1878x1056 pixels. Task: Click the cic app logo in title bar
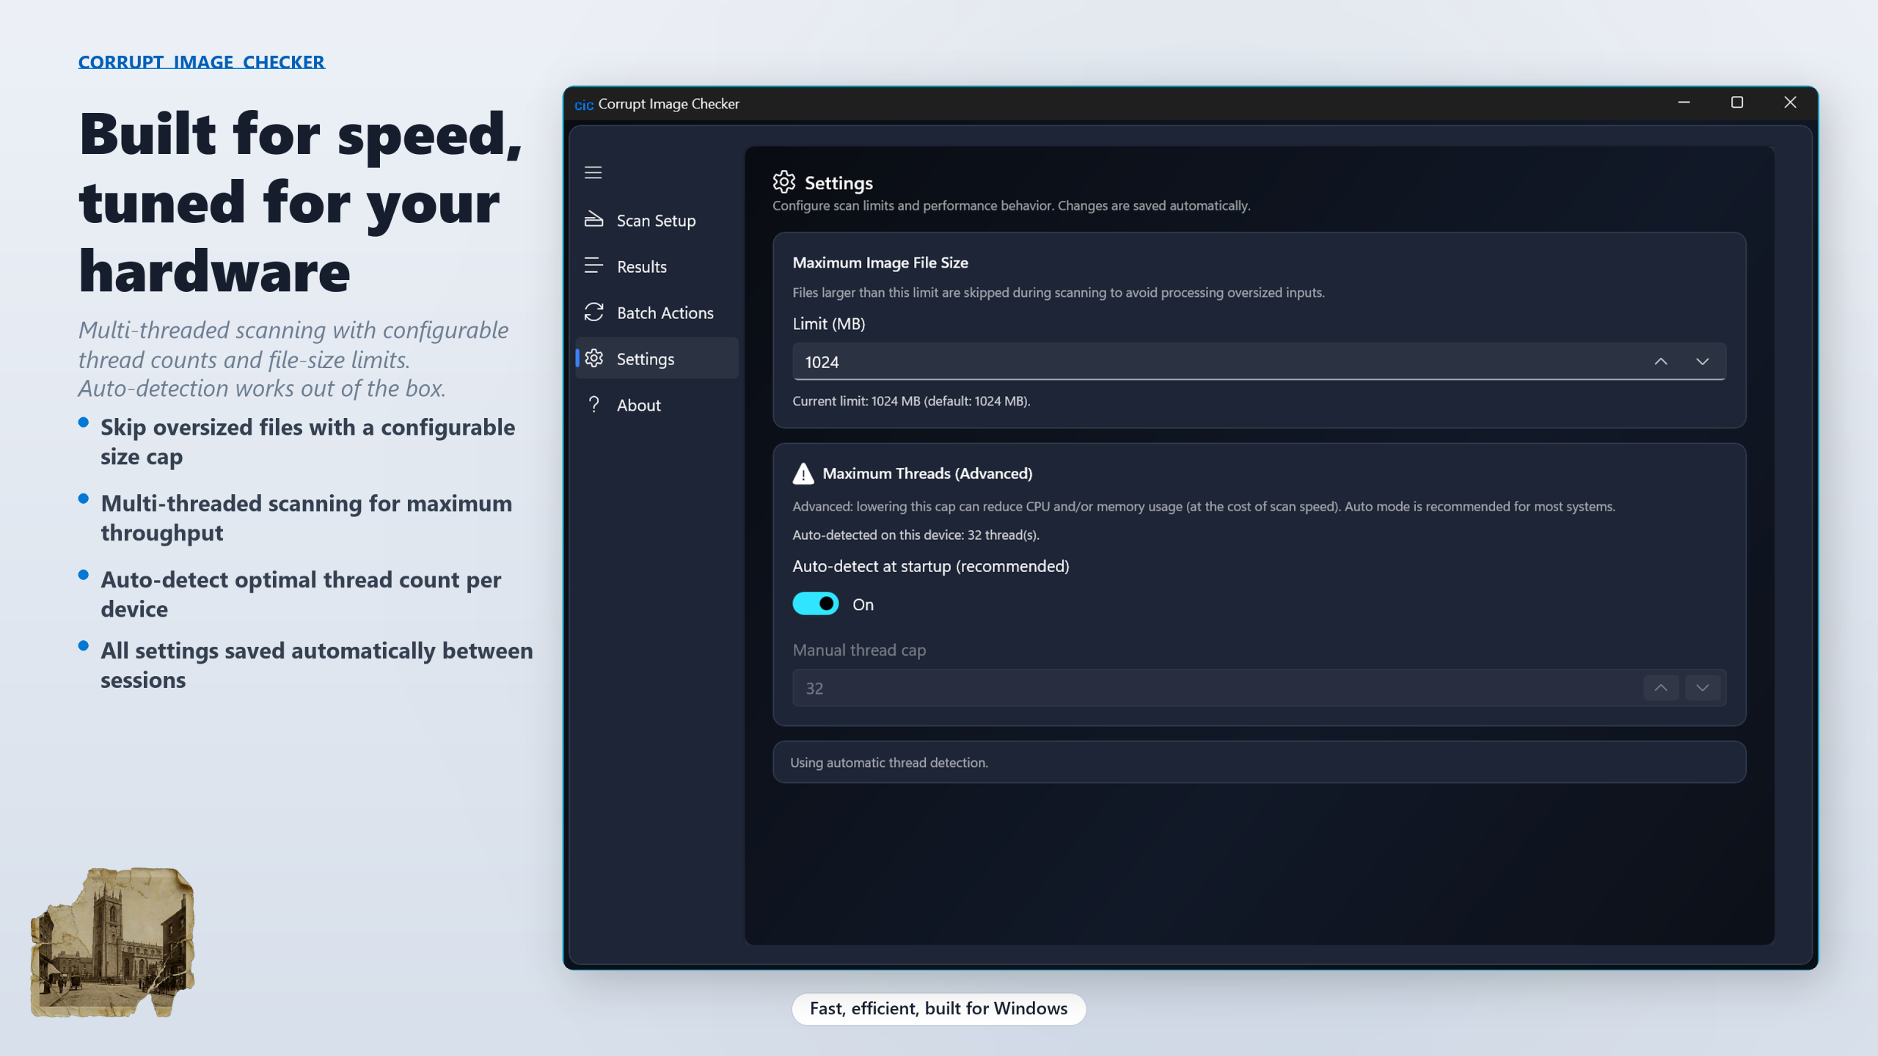pos(584,105)
